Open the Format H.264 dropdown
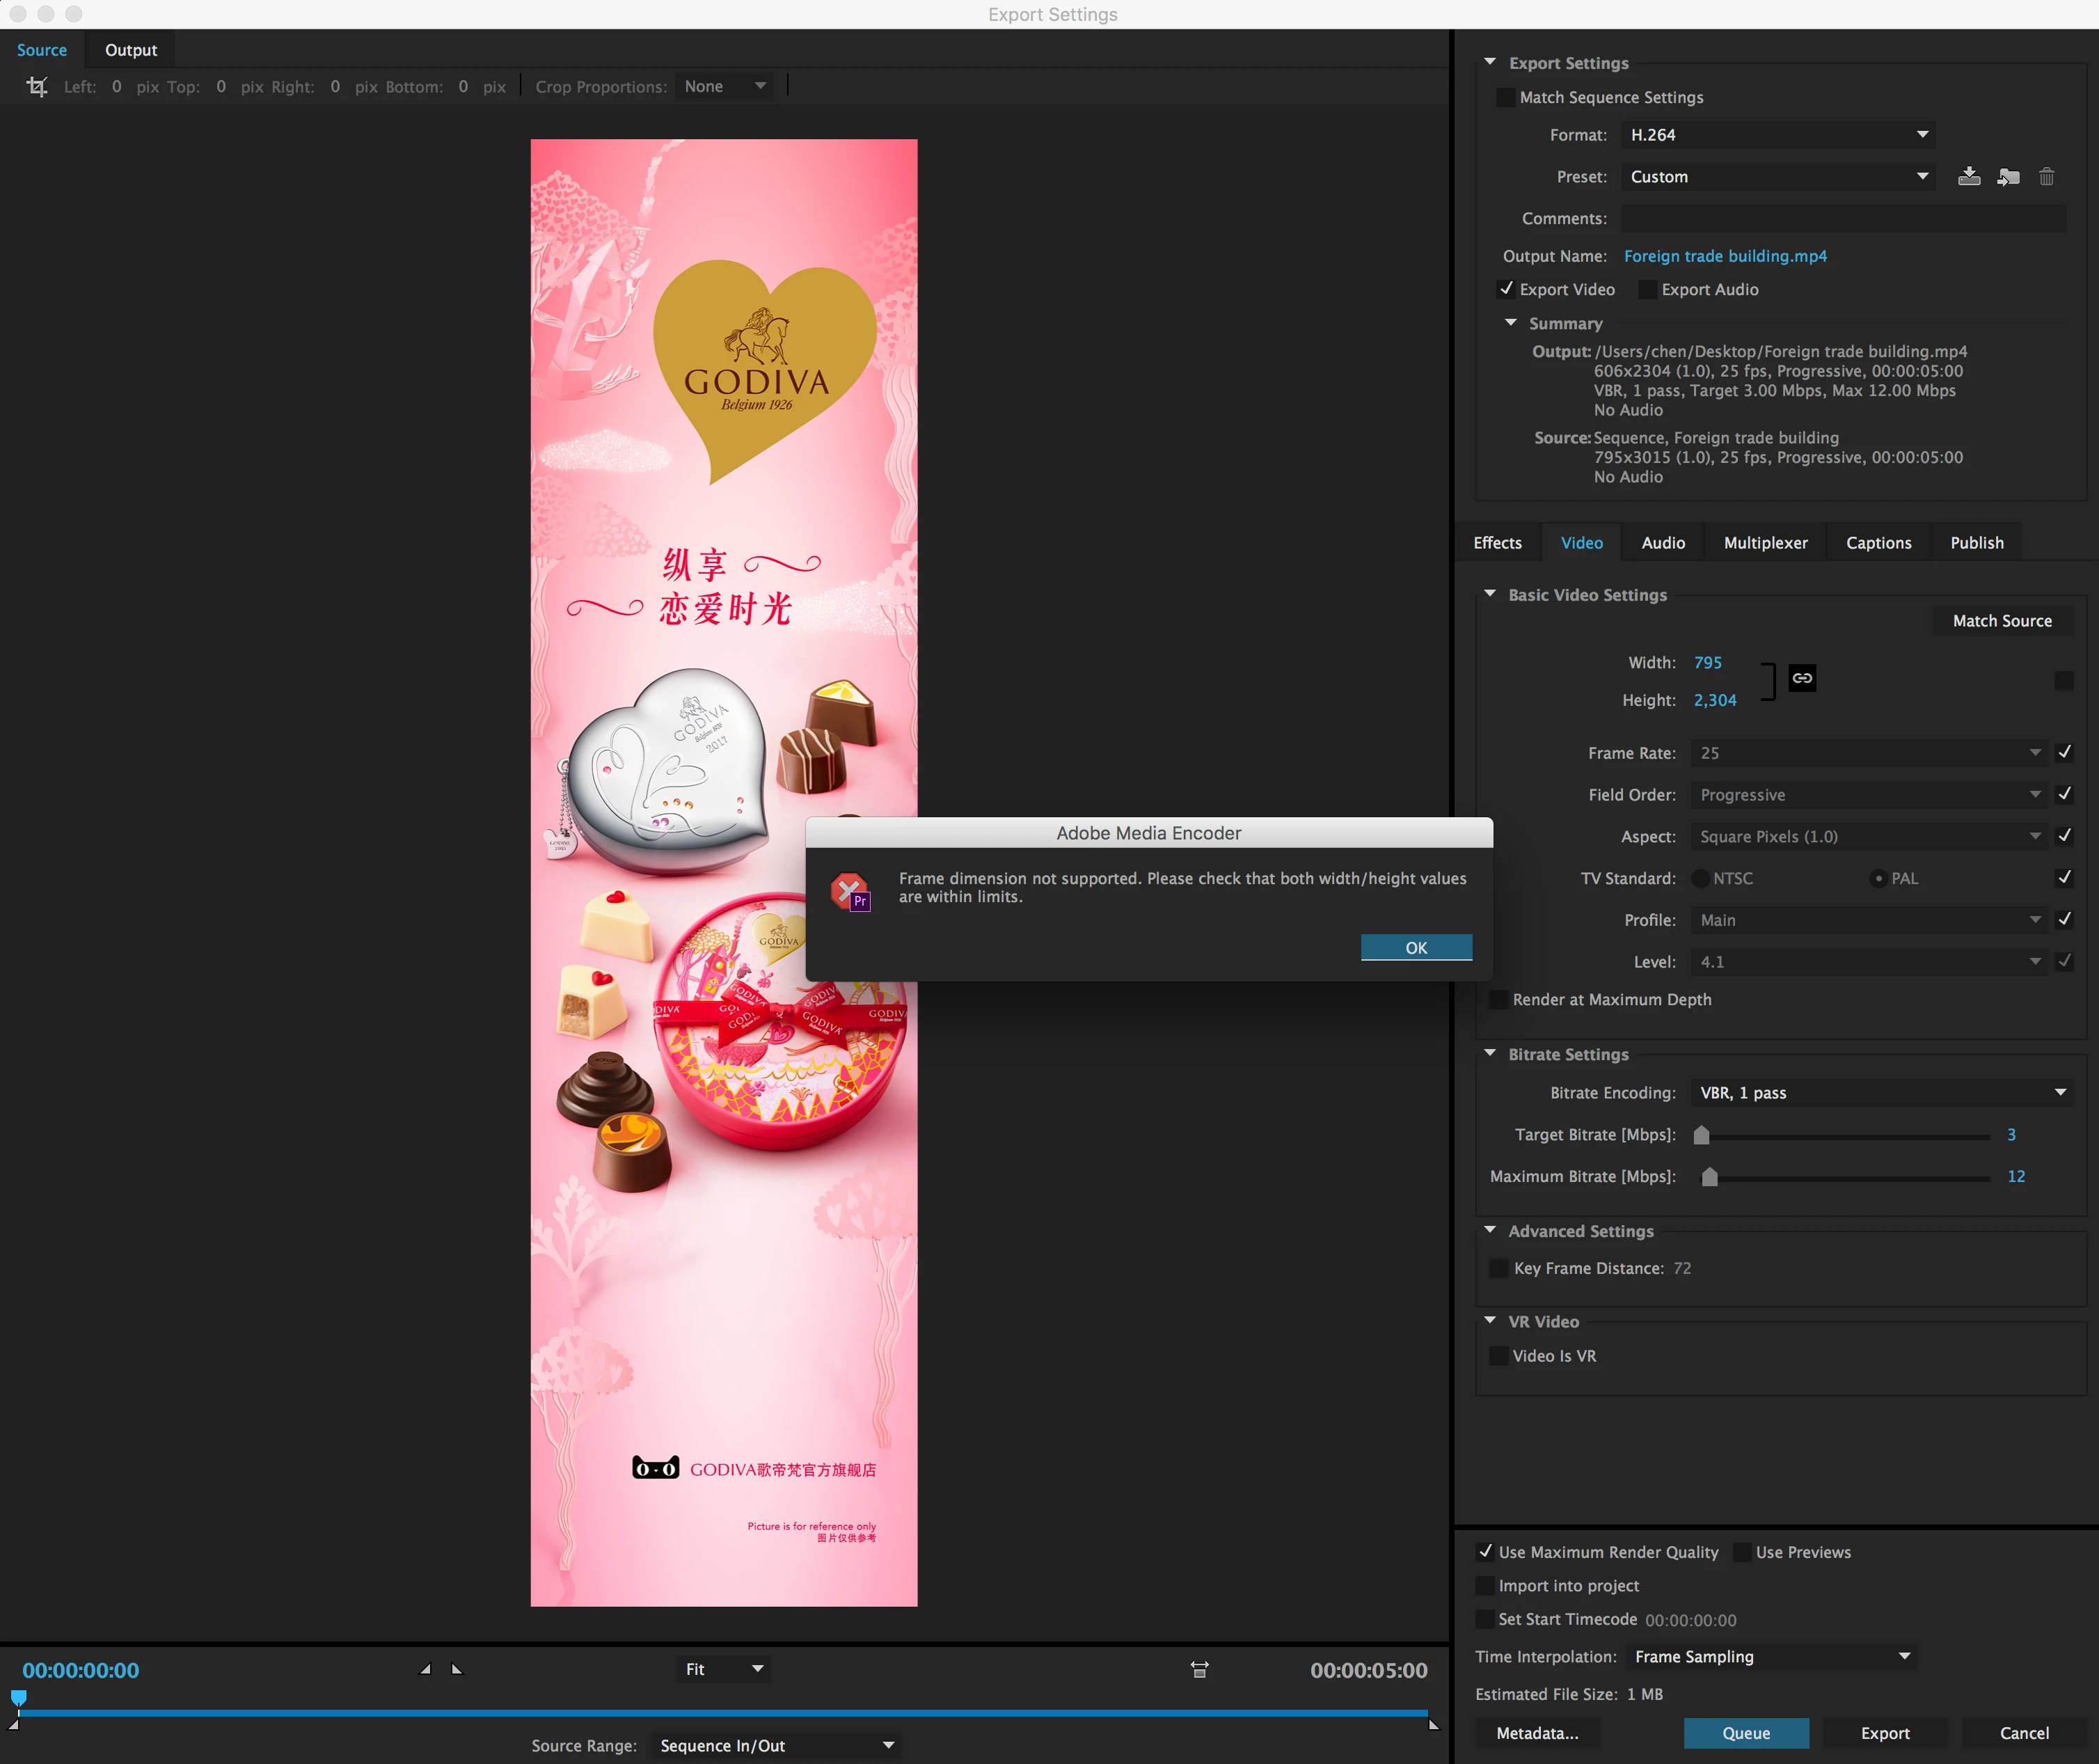 [x=1777, y=135]
